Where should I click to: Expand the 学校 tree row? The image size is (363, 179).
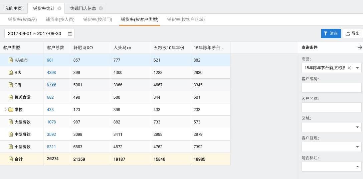[x=5, y=110]
